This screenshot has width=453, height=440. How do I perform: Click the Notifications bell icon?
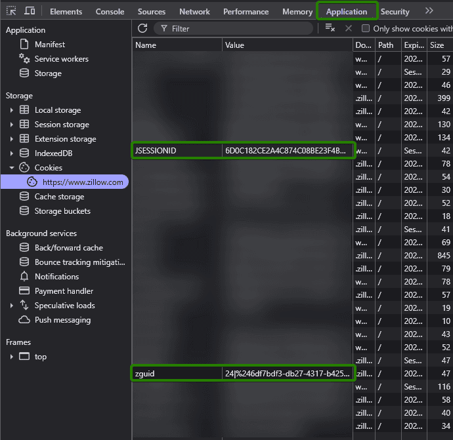[24, 277]
